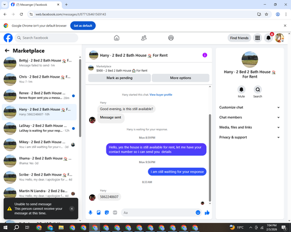
Task: Open Windows Start menu
Action: point(5,227)
